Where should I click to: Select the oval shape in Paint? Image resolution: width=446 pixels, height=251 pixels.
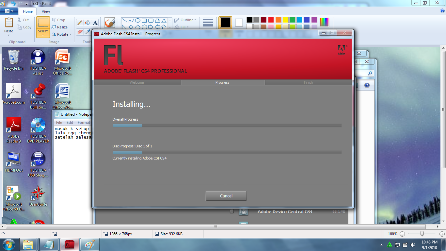click(137, 21)
